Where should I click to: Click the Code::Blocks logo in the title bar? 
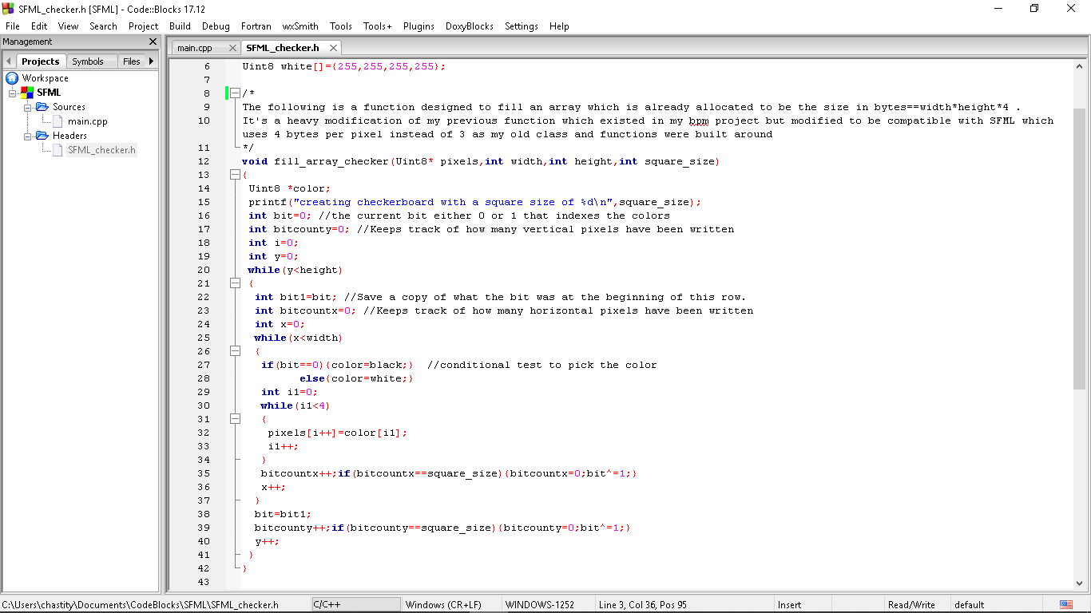(x=8, y=8)
